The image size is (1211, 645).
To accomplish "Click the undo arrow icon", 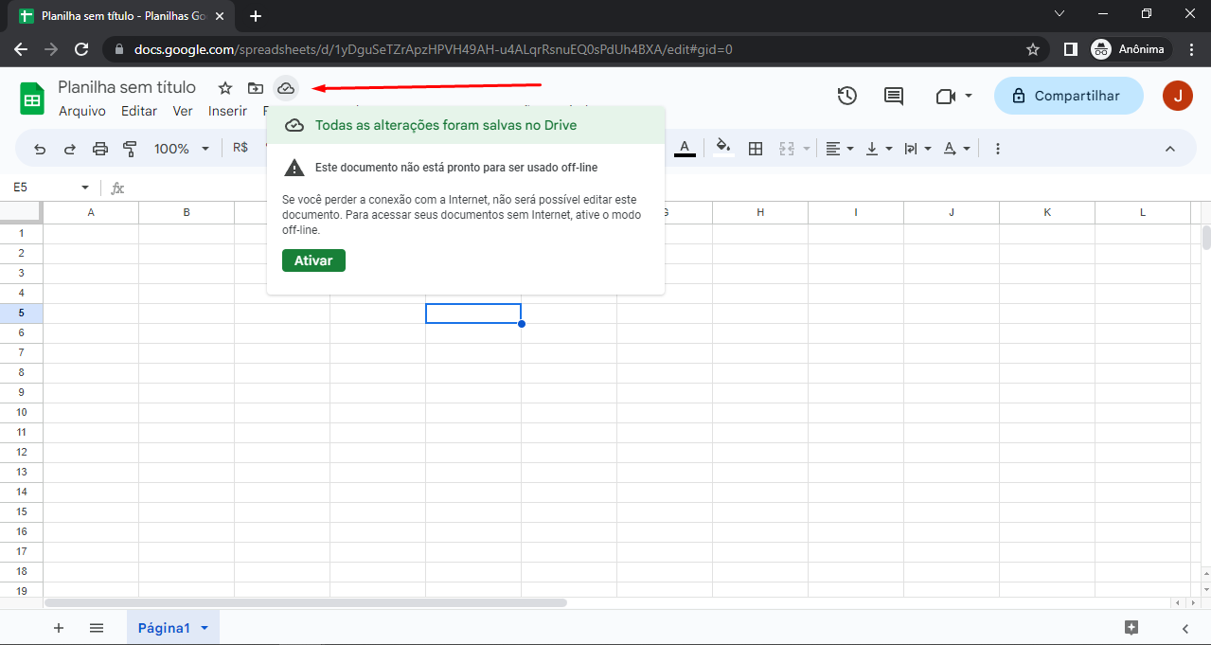I will [40, 149].
